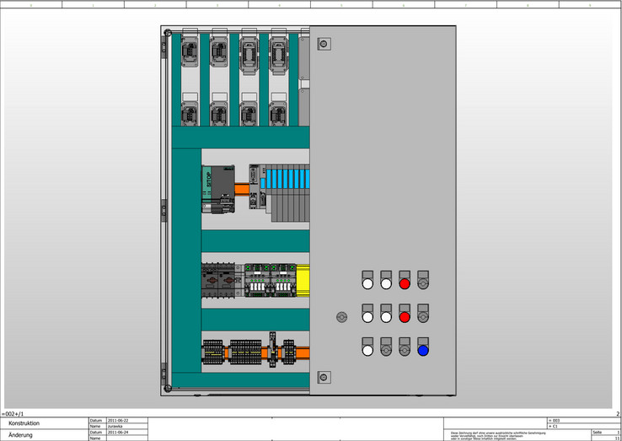The image size is (622, 441).
Task: Click the blue pushbutton on the cabinet door
Action: coord(423,351)
